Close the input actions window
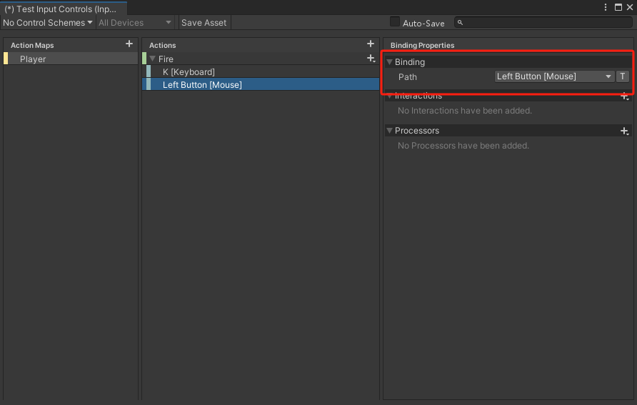 tap(630, 7)
